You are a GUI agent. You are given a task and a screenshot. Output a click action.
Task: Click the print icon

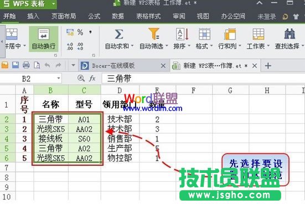click(x=26, y=65)
